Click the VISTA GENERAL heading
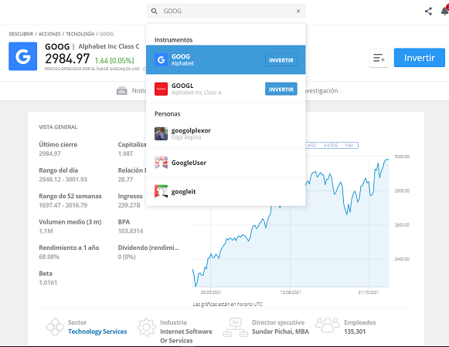The image size is (449, 347). [58, 127]
